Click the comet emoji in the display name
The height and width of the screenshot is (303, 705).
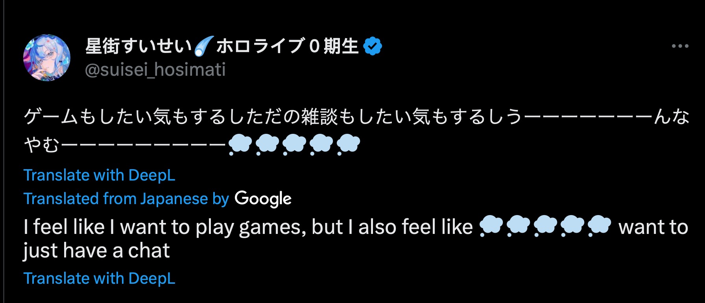(204, 46)
